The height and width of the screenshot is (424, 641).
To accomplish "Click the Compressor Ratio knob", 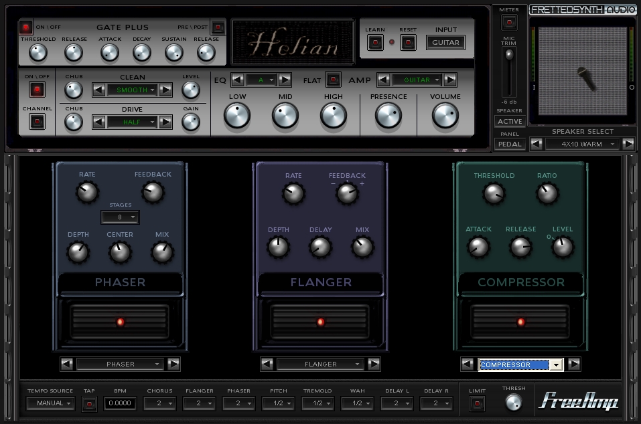I will (547, 193).
